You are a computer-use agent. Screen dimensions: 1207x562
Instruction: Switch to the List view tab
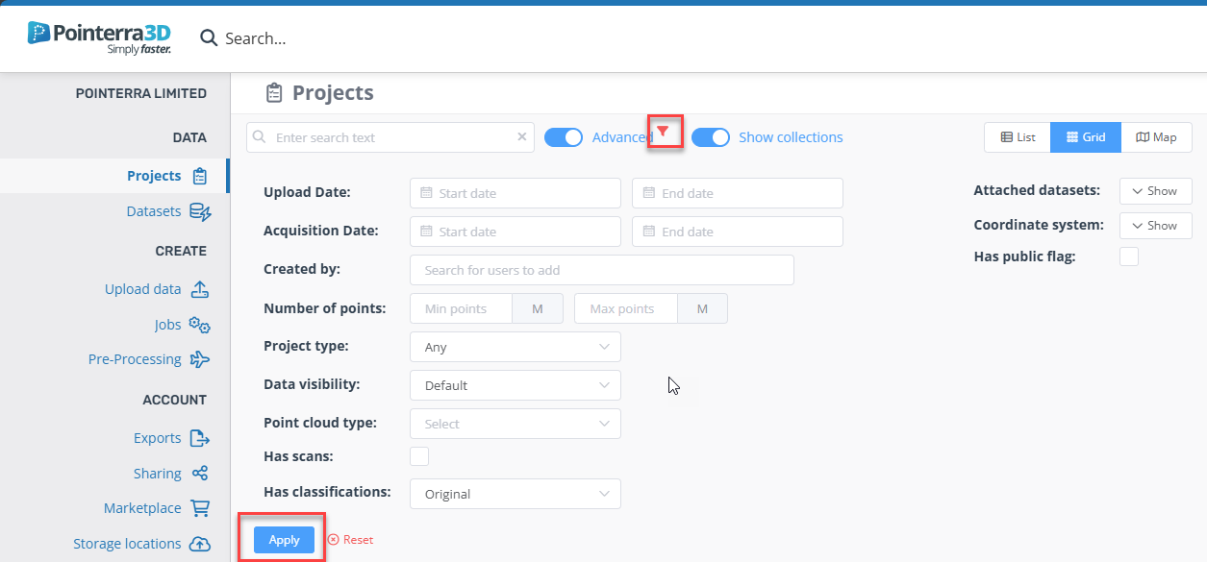pos(1018,137)
